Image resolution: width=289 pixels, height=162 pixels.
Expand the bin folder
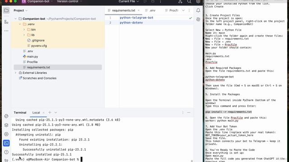(24, 30)
